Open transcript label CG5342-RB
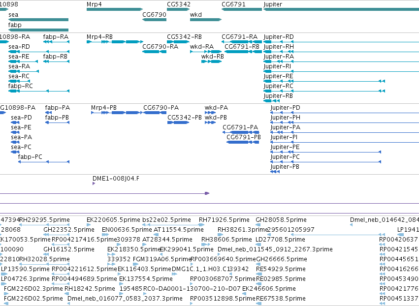This screenshot has height=306, width=419. click(184, 37)
